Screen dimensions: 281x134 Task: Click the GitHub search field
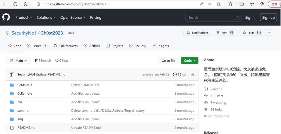213,17
